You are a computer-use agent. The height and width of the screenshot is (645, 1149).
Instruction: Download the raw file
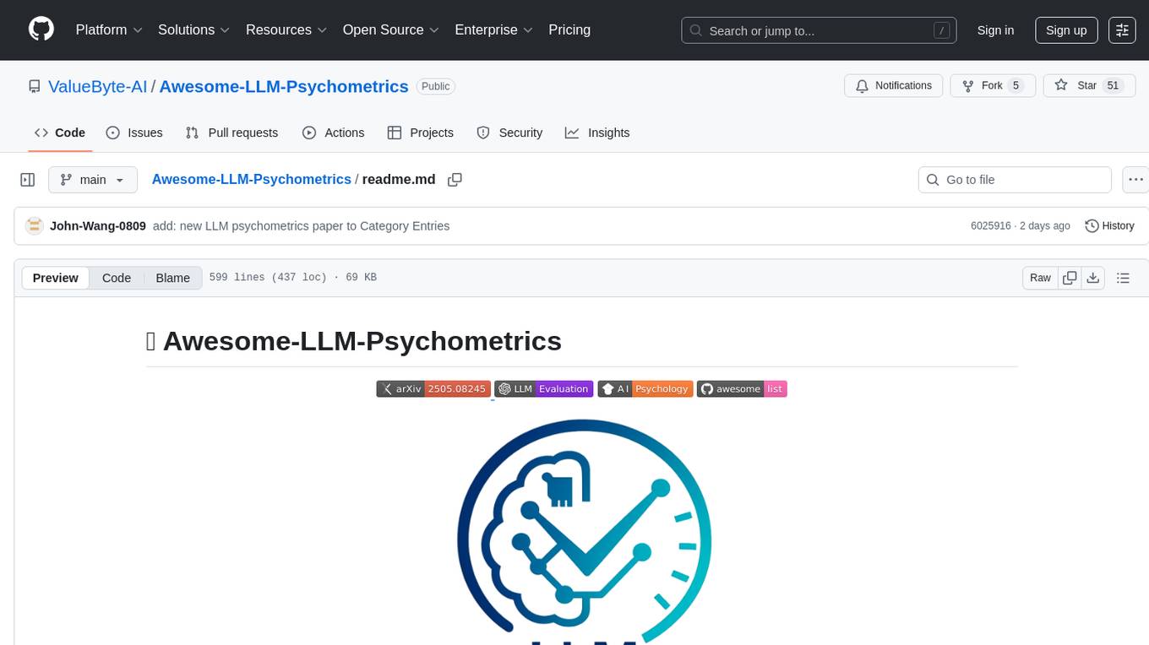[x=1092, y=278]
